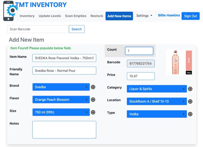The height and width of the screenshot is (147, 203).
Task: Click the Search button
Action: click(77, 29)
